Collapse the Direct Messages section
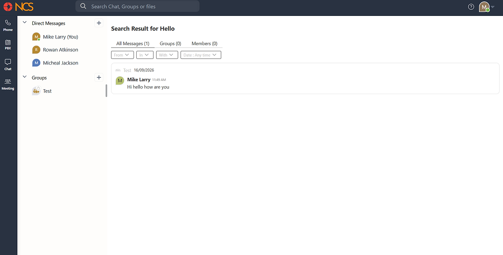Image resolution: width=503 pixels, height=255 pixels. 25,23
